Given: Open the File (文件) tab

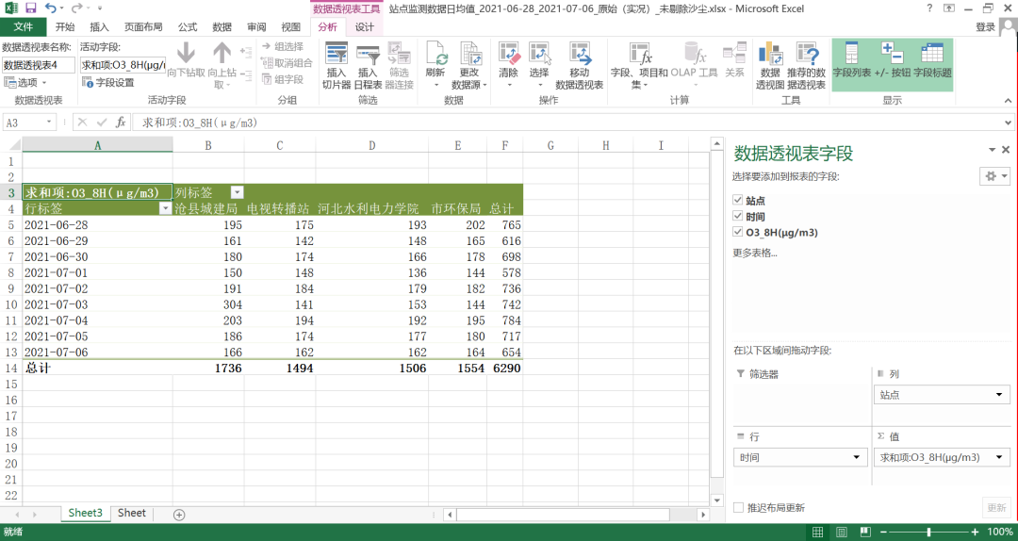Looking at the screenshot, I should click(24, 26).
